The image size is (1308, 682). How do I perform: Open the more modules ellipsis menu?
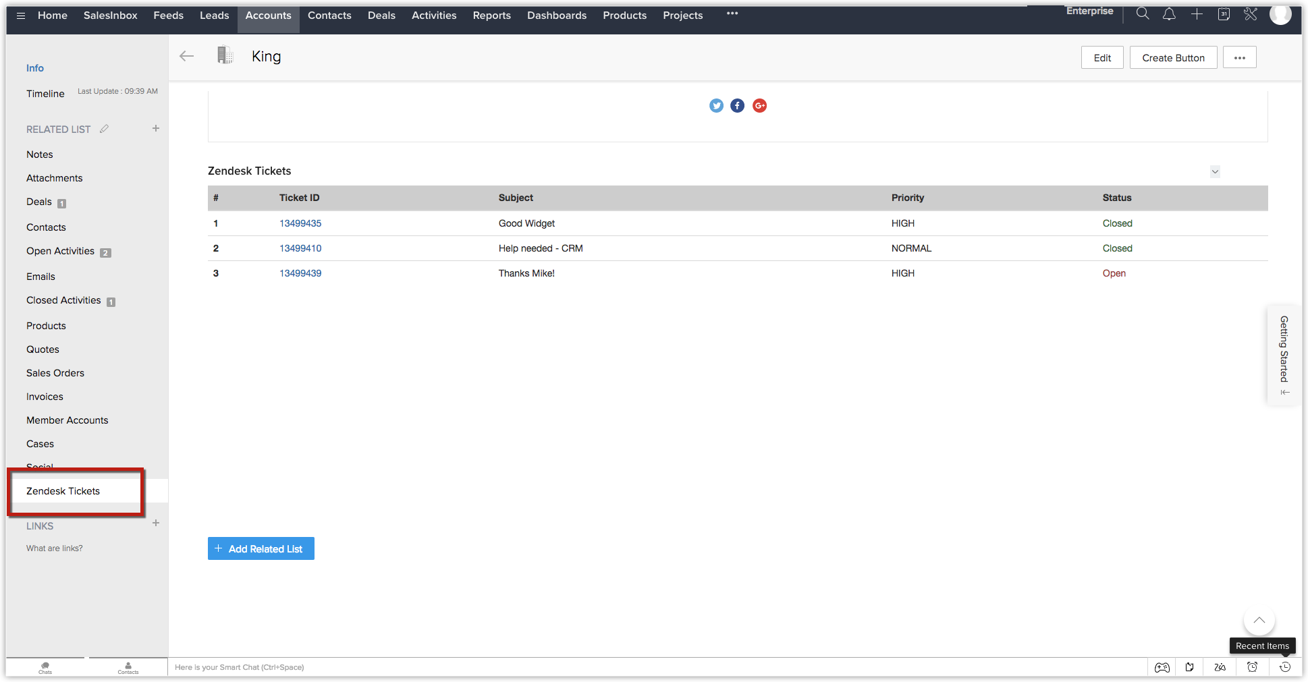point(732,14)
